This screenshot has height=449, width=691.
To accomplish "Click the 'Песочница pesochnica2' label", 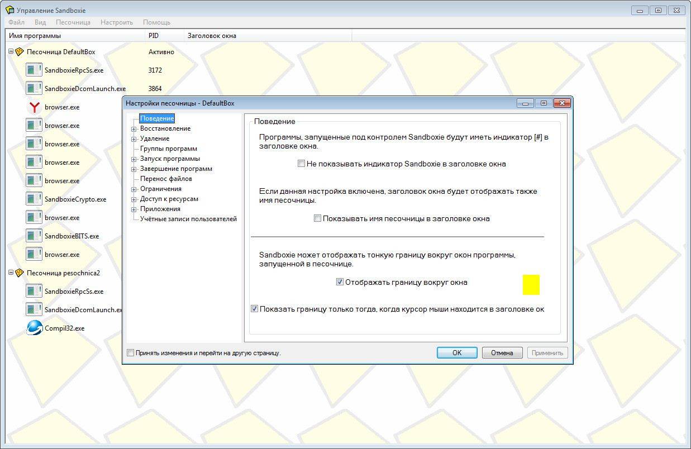I will pos(63,273).
